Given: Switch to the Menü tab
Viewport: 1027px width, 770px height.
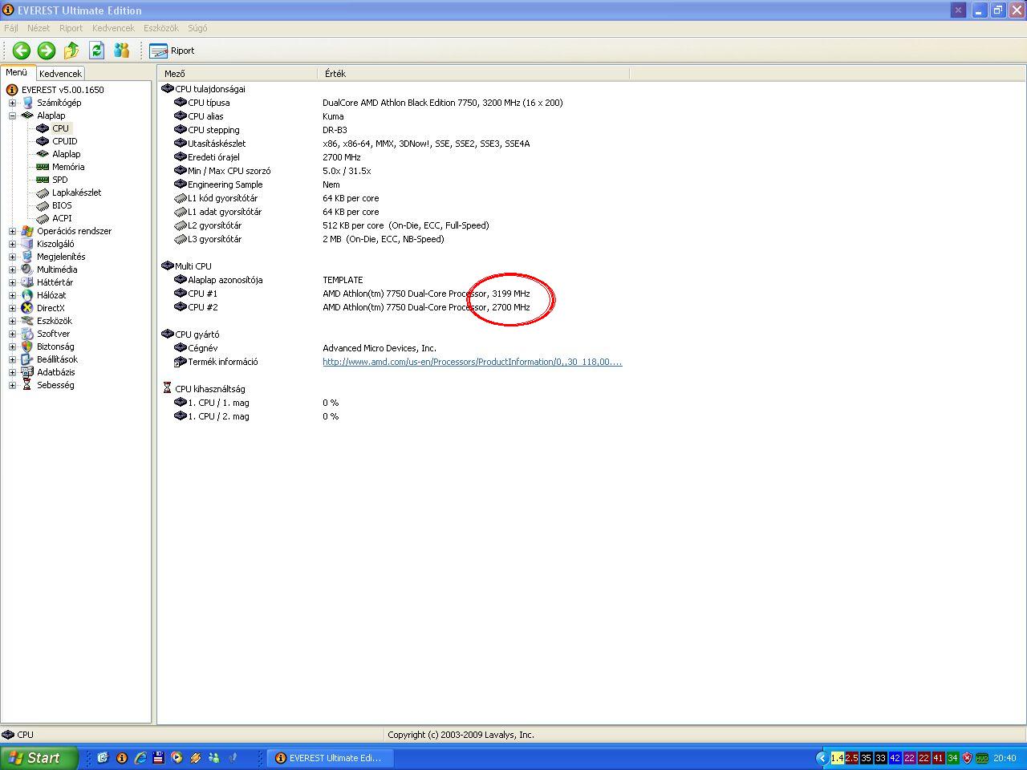Looking at the screenshot, I should coord(17,72).
